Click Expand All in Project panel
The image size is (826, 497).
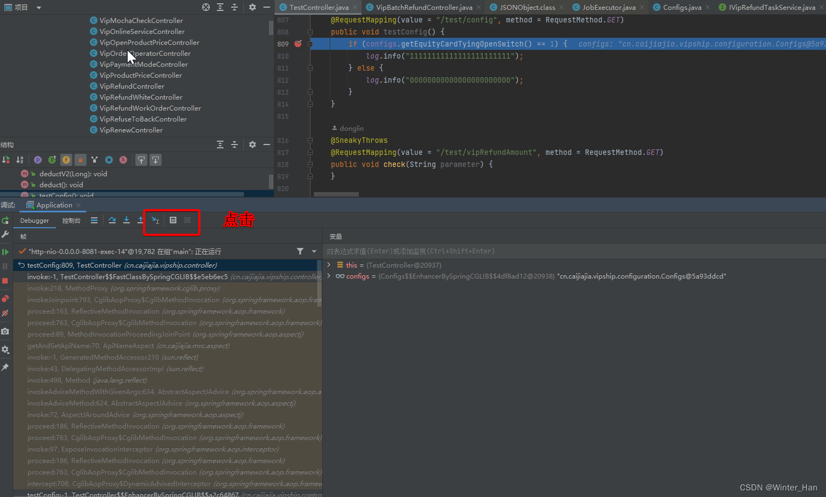coord(220,7)
